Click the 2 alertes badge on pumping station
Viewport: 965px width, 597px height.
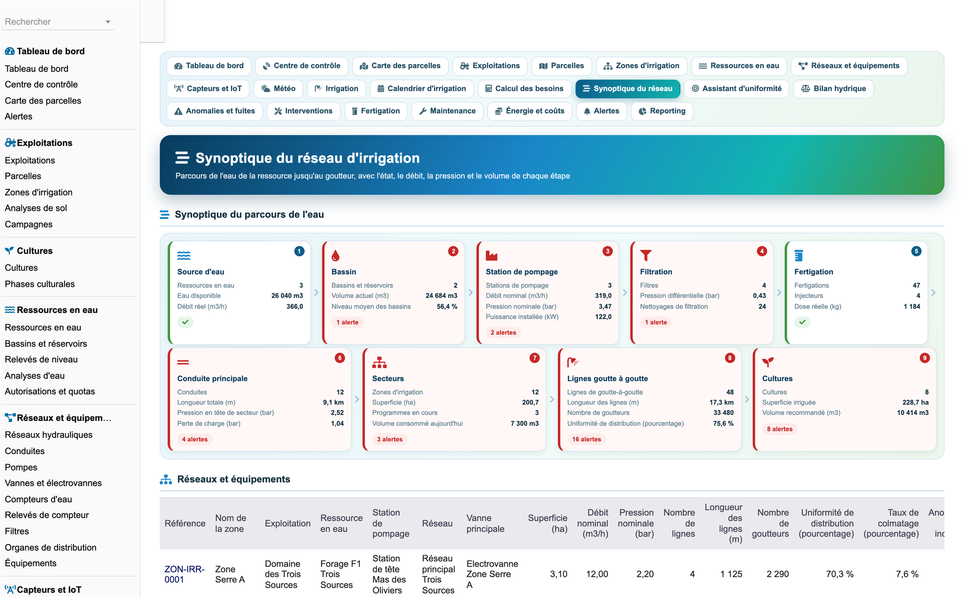(503, 333)
